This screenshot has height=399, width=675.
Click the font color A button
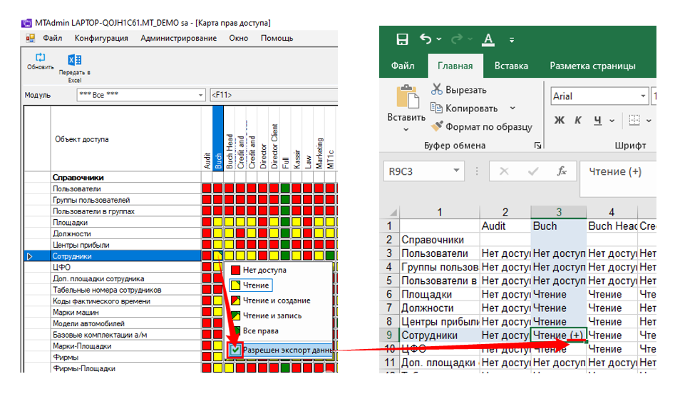tap(488, 39)
